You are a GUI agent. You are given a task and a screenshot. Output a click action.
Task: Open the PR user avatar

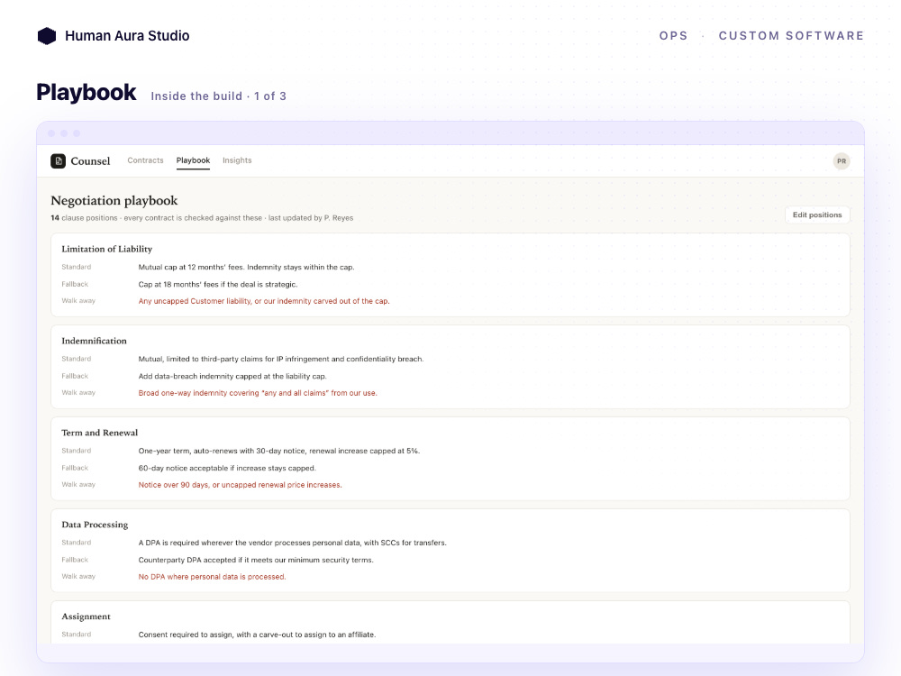click(x=842, y=161)
